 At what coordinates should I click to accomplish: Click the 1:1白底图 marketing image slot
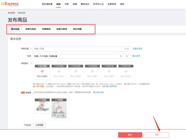[x=42, y=106]
